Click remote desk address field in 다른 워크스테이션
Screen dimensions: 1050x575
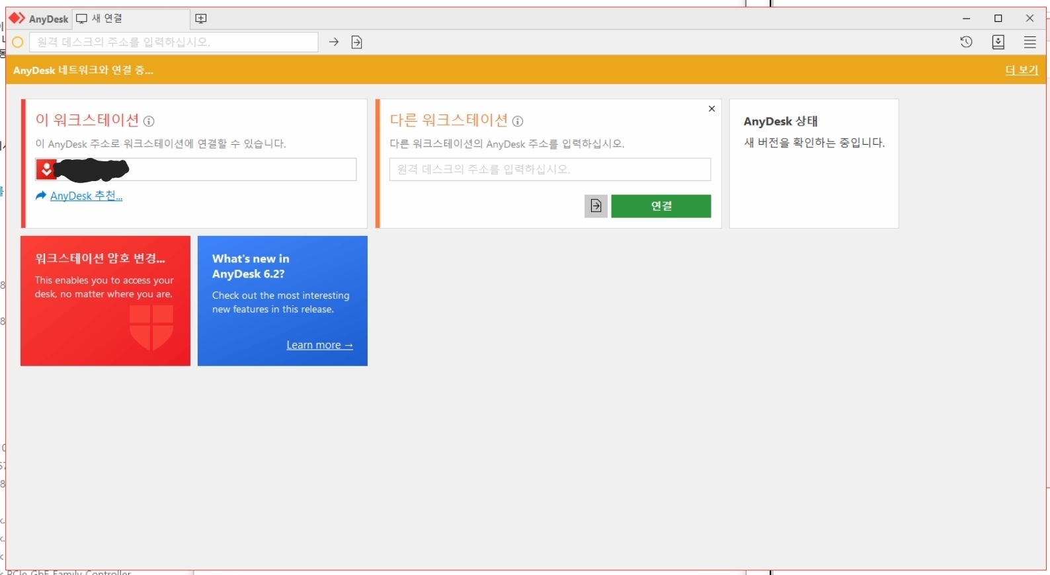click(550, 169)
